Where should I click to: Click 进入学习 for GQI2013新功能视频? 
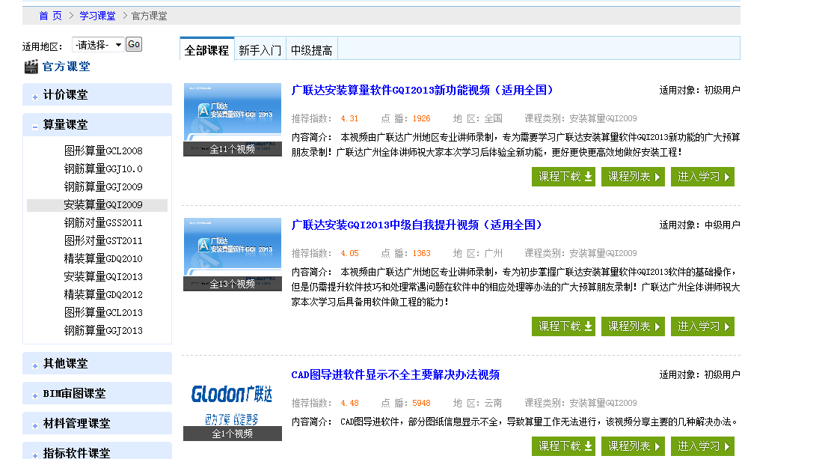pos(702,177)
